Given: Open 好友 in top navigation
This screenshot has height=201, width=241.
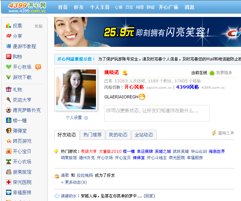Looking at the screenshot, I should pos(79,7).
